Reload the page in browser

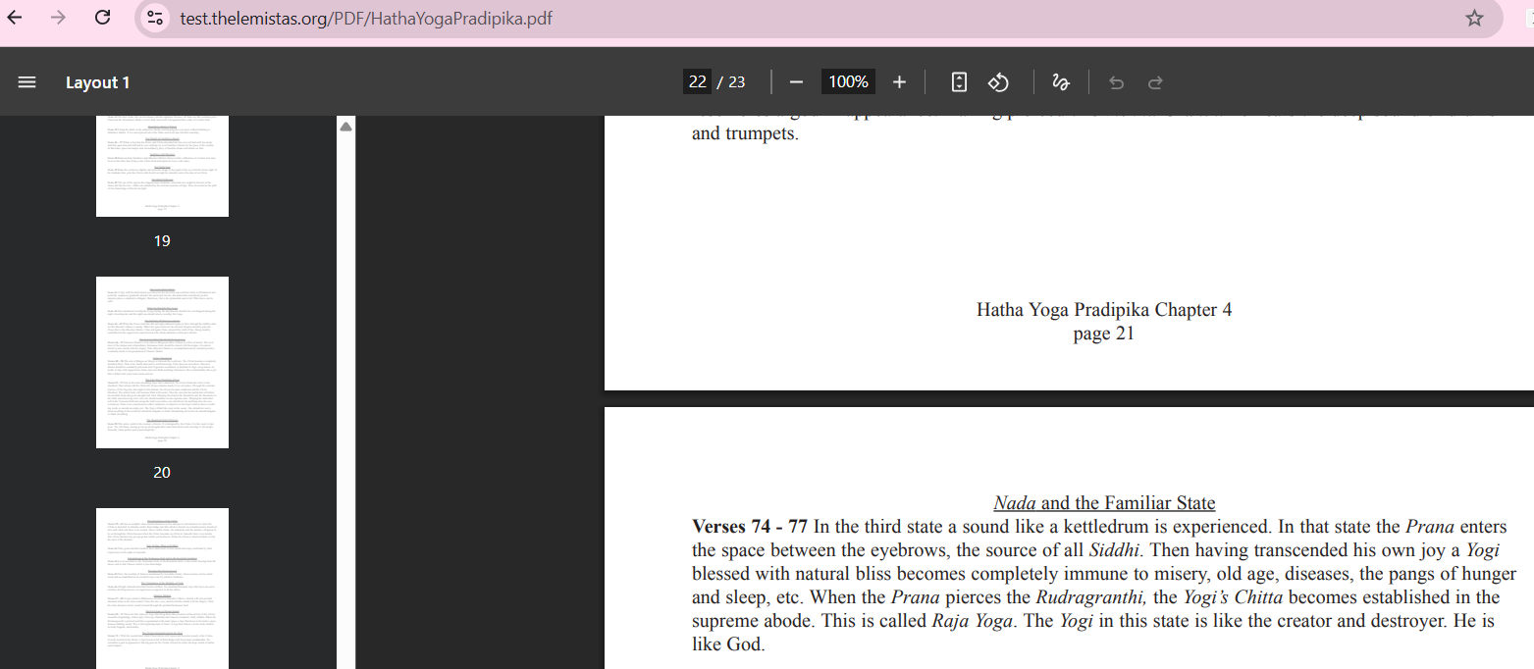102,18
